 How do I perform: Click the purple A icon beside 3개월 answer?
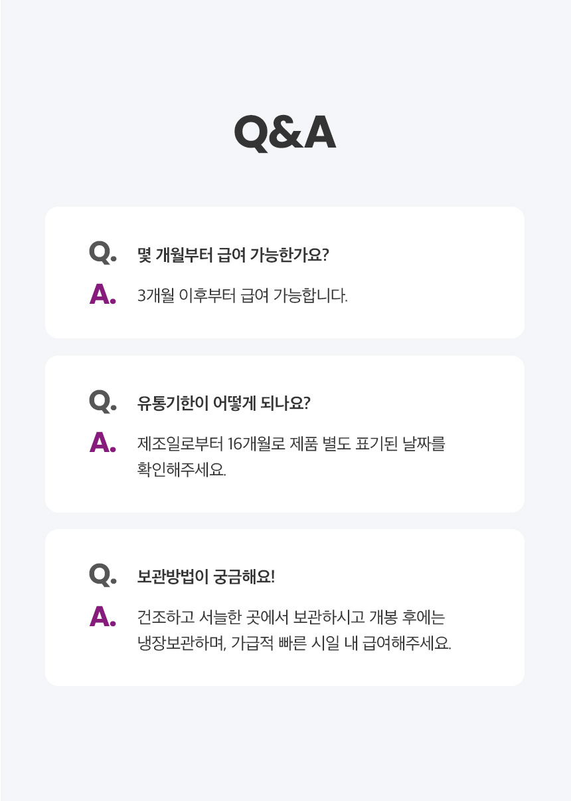(102, 295)
